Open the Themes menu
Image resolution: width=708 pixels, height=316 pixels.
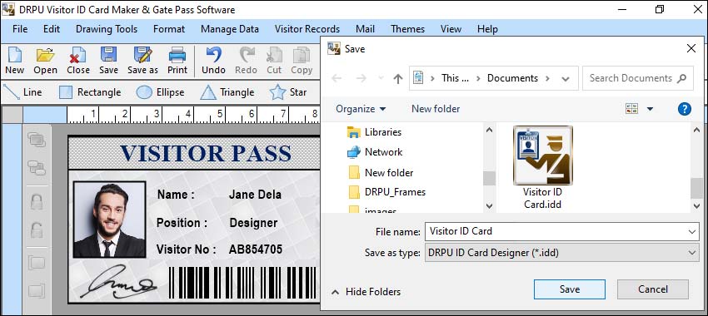point(408,29)
